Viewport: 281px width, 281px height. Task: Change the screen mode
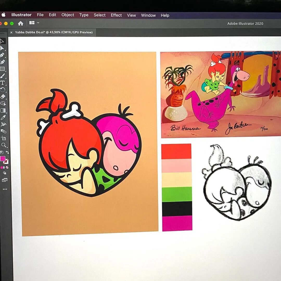coord(5,180)
